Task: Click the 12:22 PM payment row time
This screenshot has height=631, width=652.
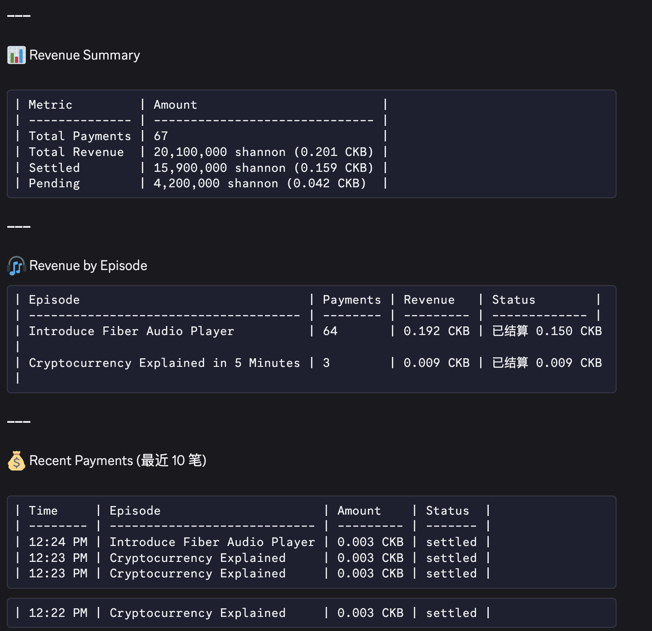Action: click(x=58, y=613)
